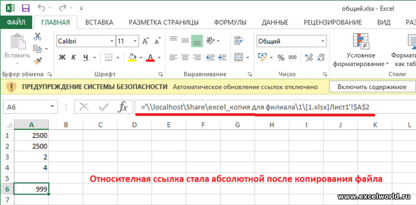416x205 pixels.
Task: Toggle underline Ч formatting
Action: [x=85, y=57]
